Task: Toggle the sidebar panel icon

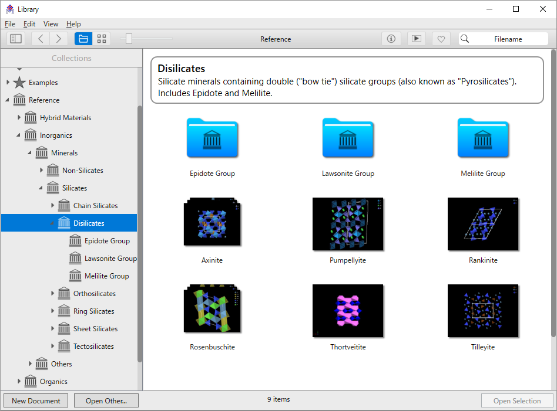Action: tap(16, 39)
